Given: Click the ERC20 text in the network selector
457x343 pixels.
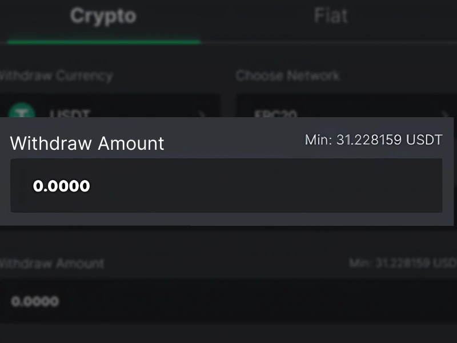Looking at the screenshot, I should click(x=275, y=113).
